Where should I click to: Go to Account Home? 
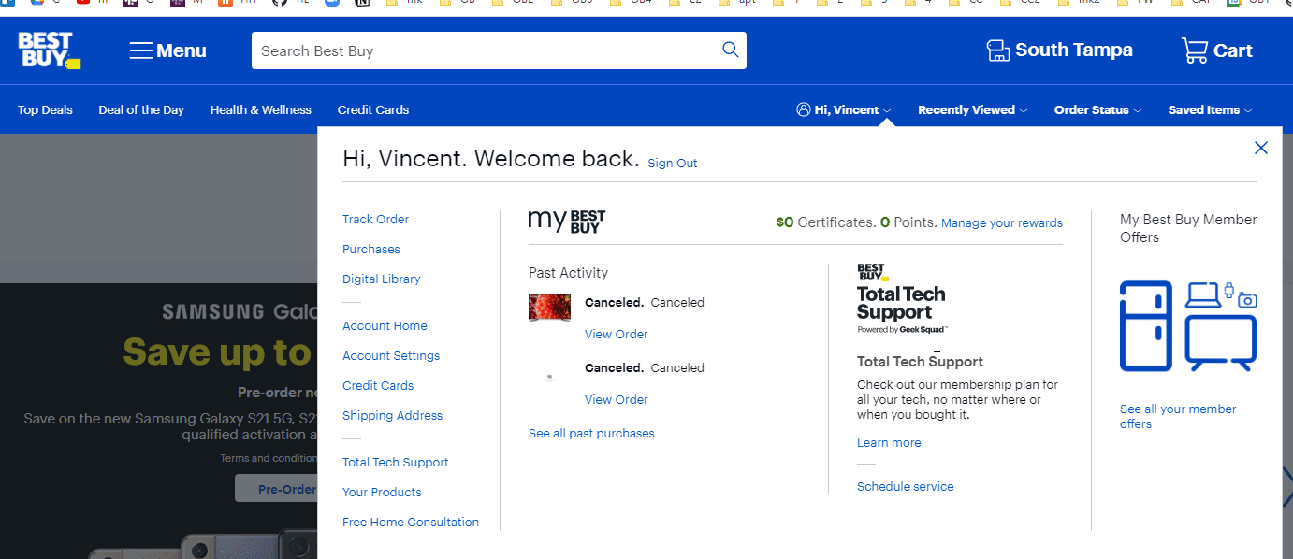coord(385,326)
